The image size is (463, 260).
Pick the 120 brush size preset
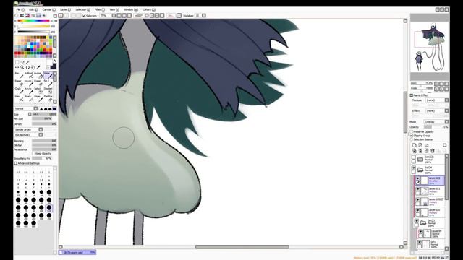pyautogui.click(x=49, y=208)
